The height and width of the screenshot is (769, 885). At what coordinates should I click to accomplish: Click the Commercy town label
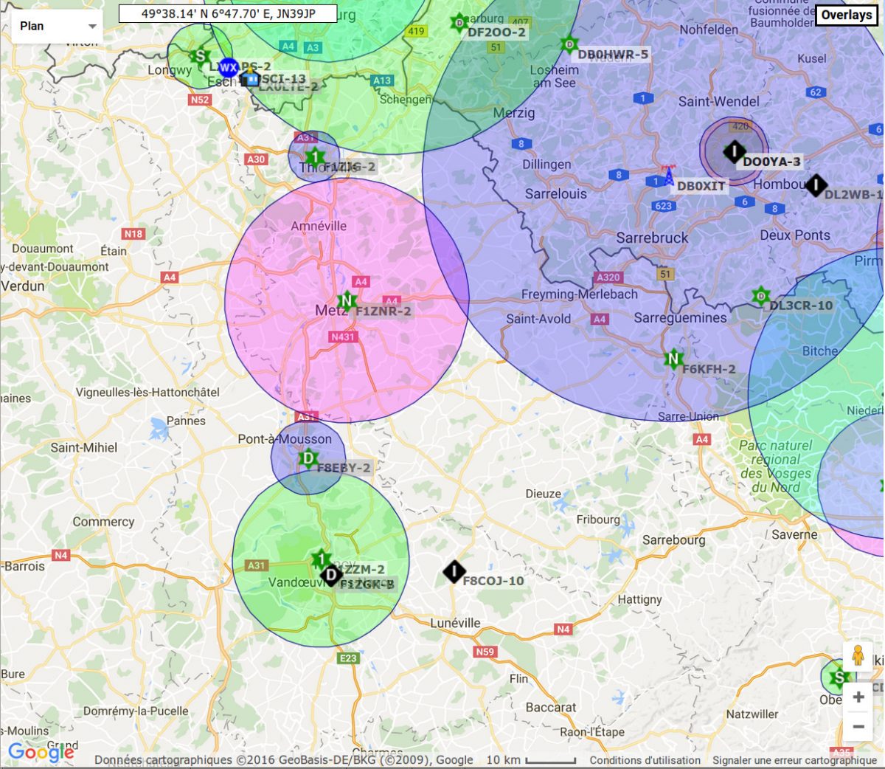pyautogui.click(x=103, y=522)
